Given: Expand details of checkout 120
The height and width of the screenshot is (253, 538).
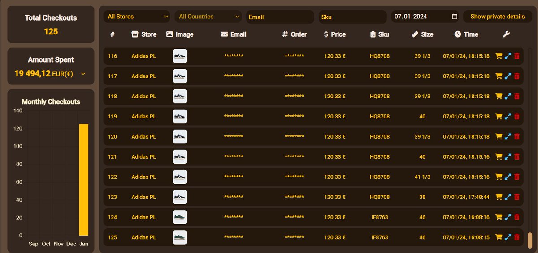Looking at the screenshot, I should point(508,136).
